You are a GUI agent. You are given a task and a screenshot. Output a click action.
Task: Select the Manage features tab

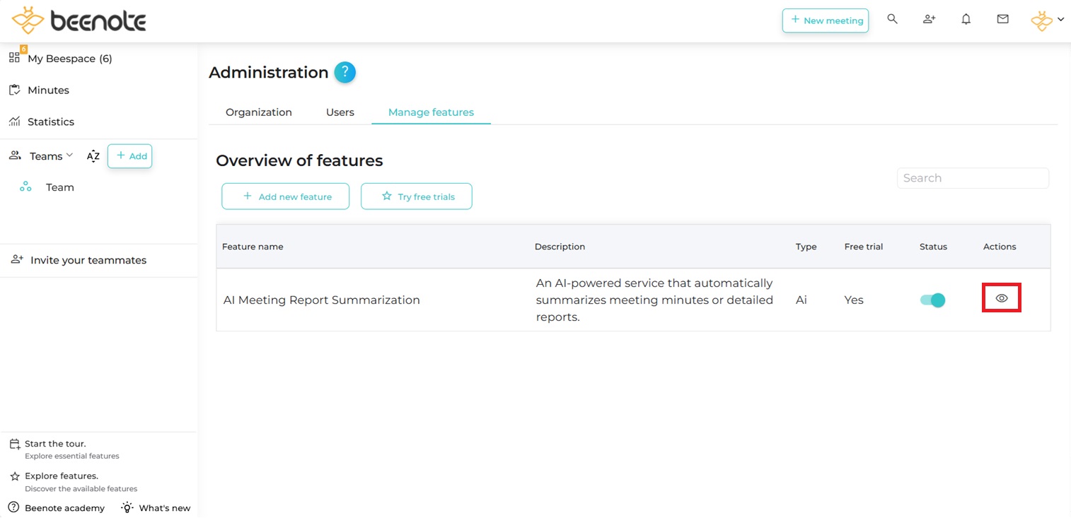point(431,112)
